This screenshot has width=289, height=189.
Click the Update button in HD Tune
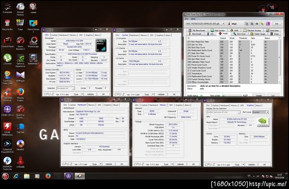point(259,95)
